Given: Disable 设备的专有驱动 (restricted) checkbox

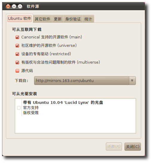Looking at the screenshot, I should (x=17, y=54).
